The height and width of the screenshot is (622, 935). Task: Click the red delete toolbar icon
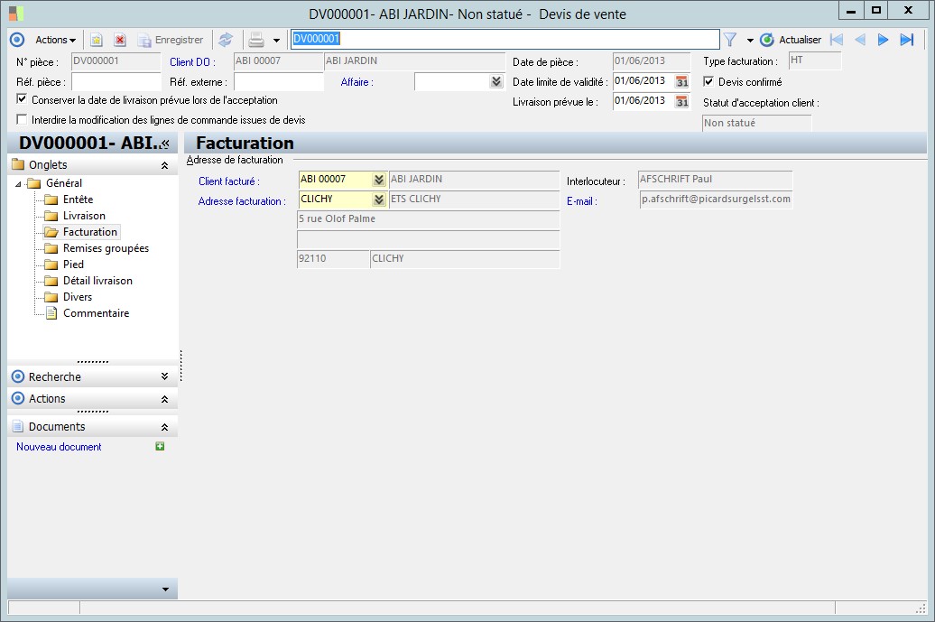119,40
